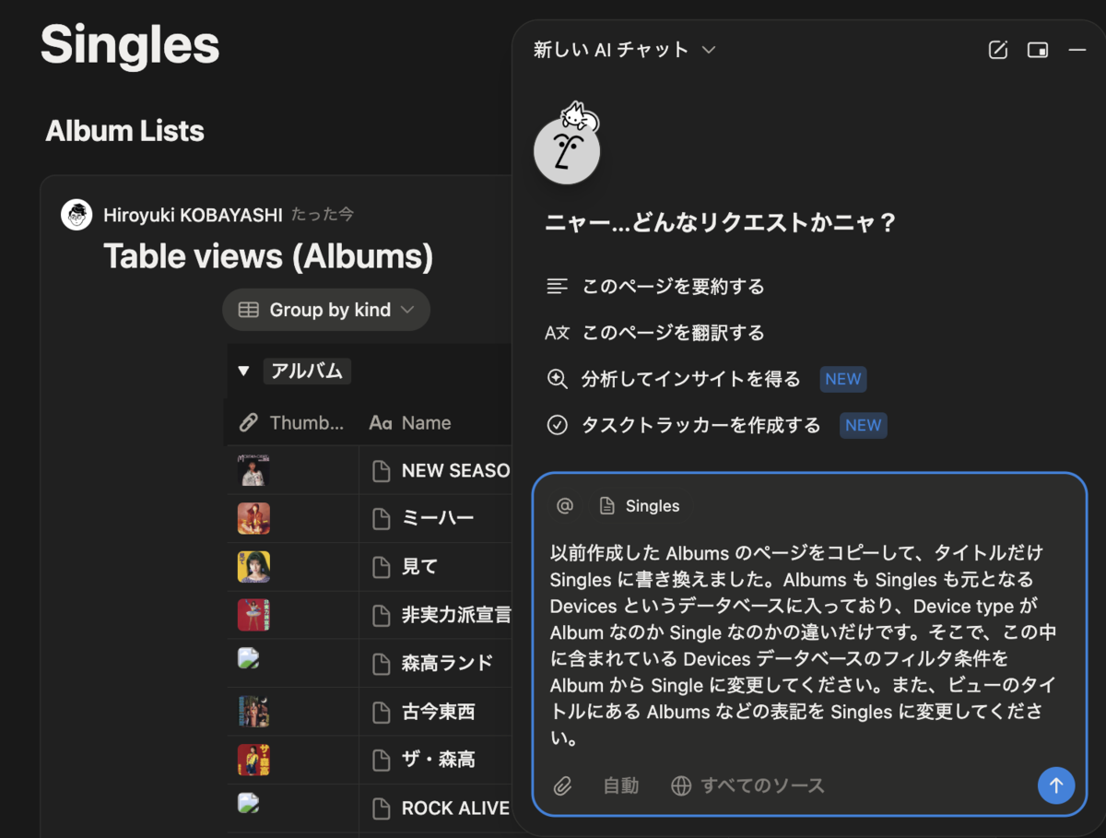Send the message with blue arrow button
Viewport: 1106px width, 838px height.
coord(1056,785)
